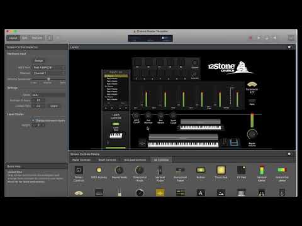Pick the text label 'A' control
This screenshot has width=302, height=226.
pyautogui.click(x=201, y=193)
